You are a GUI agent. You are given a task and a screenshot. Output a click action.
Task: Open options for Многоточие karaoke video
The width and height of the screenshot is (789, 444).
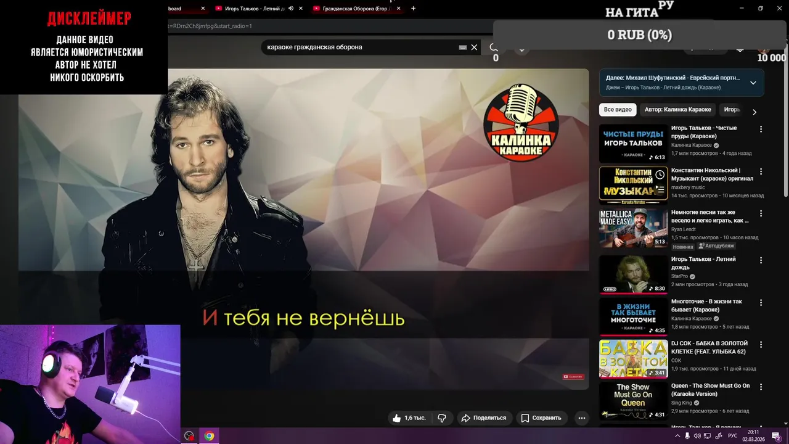pos(761,303)
